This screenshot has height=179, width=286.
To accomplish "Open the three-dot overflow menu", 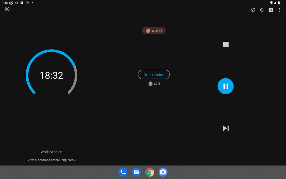I will 280,10.
